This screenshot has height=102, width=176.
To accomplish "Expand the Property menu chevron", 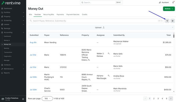I will (23, 17).
